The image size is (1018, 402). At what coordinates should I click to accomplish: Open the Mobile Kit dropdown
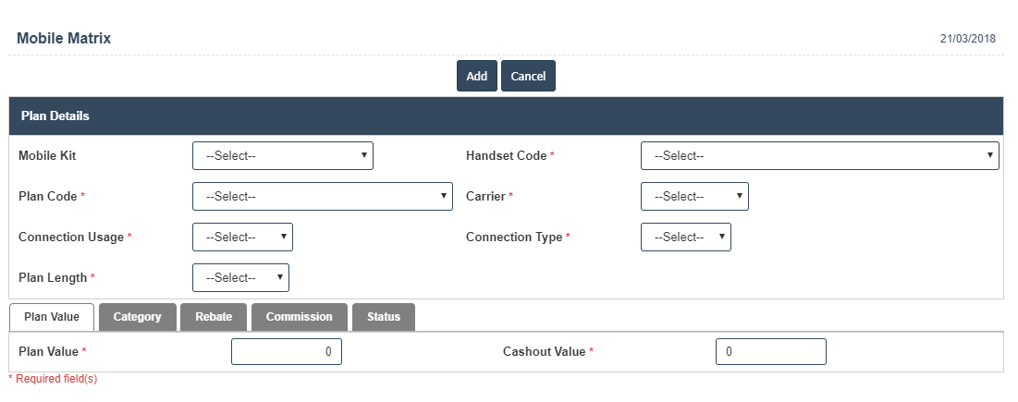(x=282, y=155)
